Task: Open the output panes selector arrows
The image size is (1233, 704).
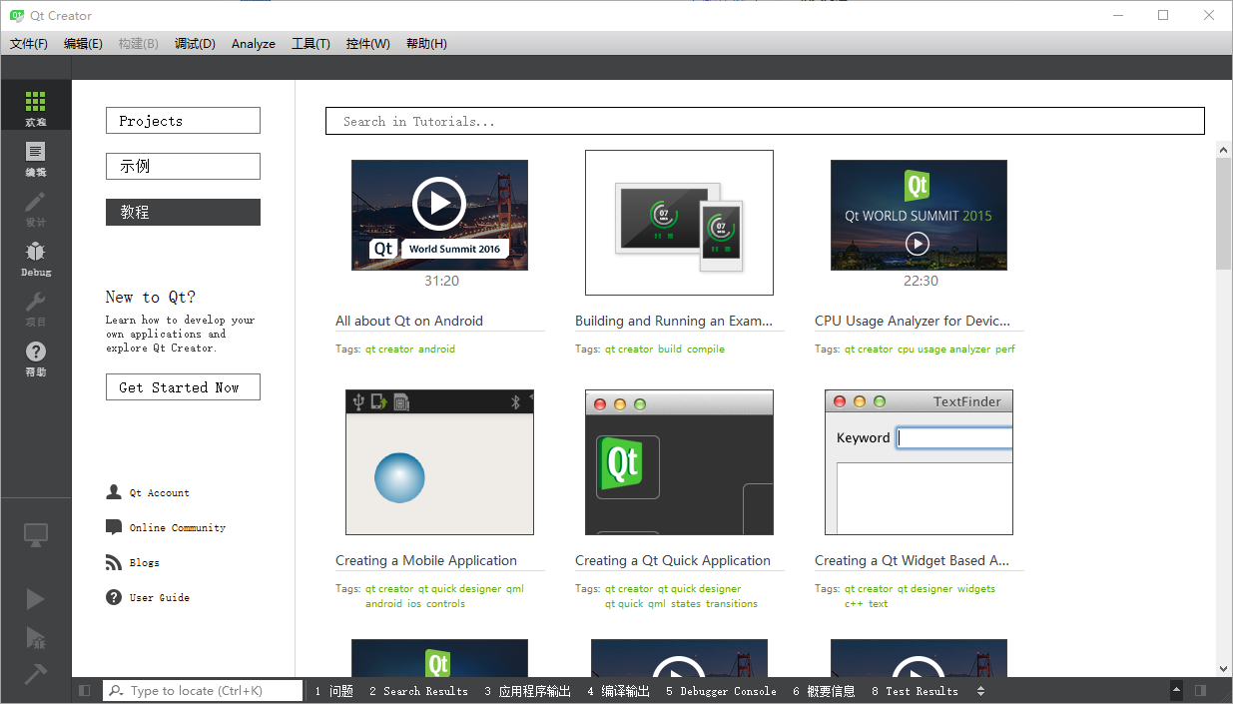Action: point(980,690)
